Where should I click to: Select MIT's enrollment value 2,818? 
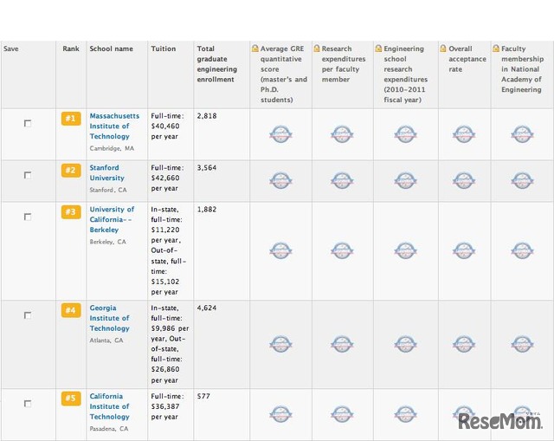click(x=207, y=115)
